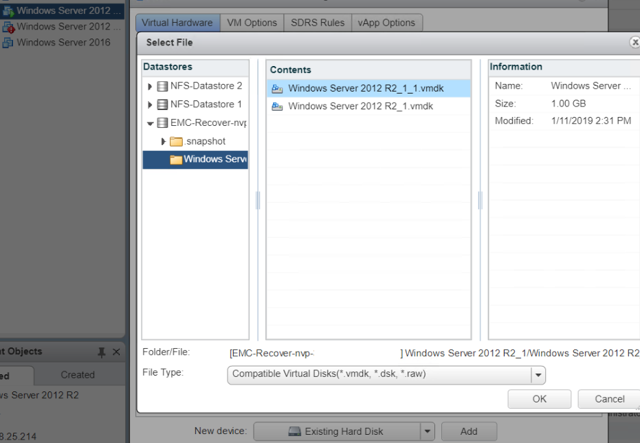Viewport: 640px width, 443px height.
Task: Click Name value in Information panel
Action: [x=591, y=86]
